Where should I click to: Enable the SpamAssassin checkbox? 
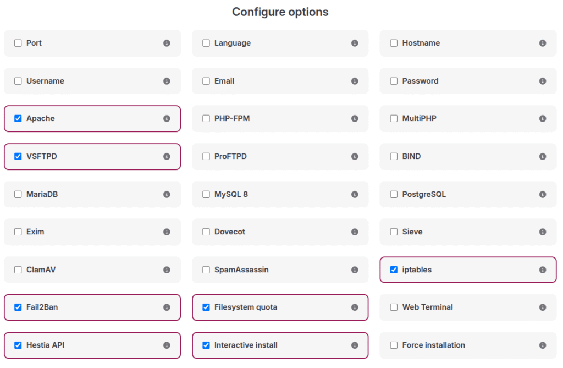206,270
